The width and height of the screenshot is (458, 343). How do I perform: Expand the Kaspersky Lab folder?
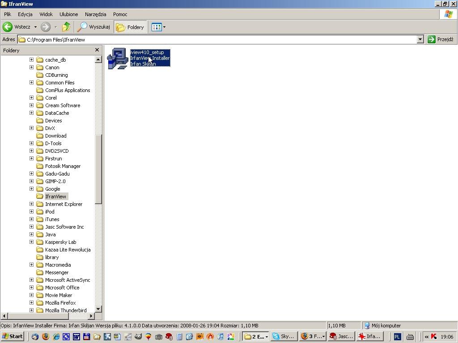point(32,242)
